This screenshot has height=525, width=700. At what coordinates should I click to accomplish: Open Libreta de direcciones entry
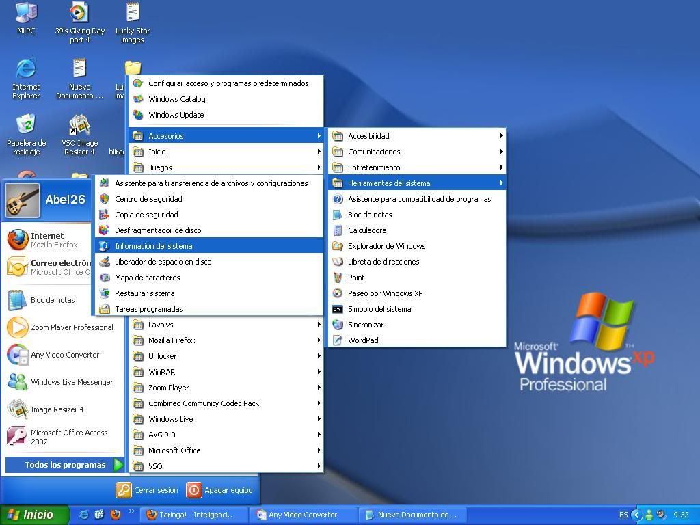pyautogui.click(x=417, y=262)
